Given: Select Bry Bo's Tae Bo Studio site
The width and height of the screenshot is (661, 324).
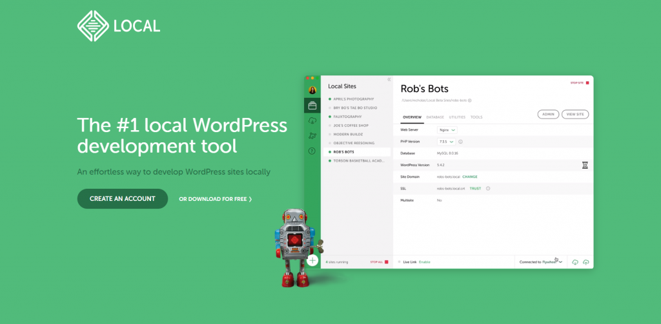Looking at the screenshot, I should [x=356, y=108].
